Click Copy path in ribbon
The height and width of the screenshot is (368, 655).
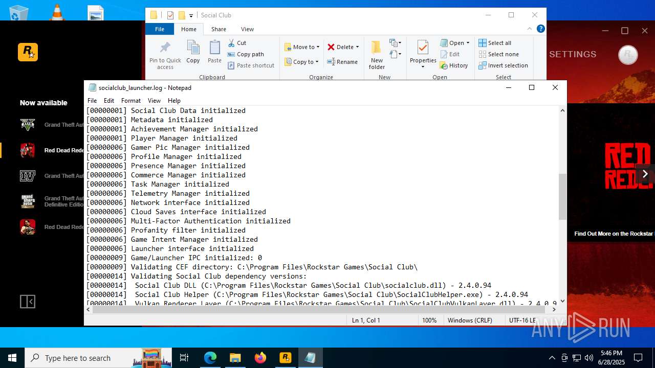click(x=246, y=54)
